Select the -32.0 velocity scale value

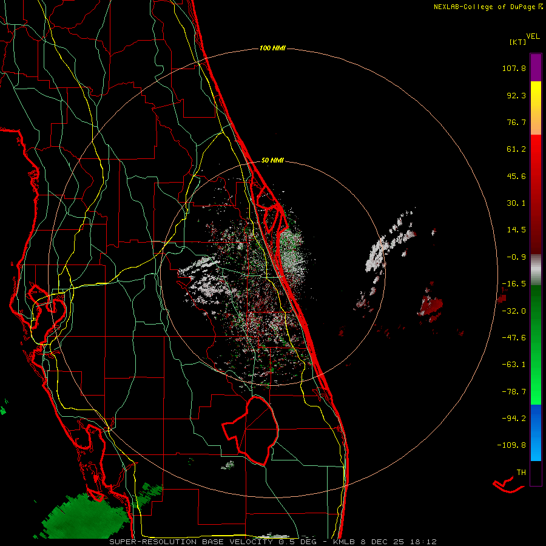pos(514,311)
